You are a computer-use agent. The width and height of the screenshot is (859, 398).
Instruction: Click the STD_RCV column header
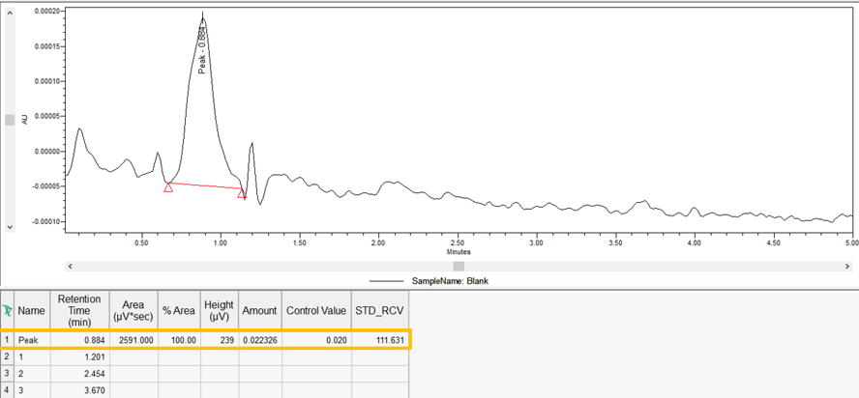[x=380, y=311]
